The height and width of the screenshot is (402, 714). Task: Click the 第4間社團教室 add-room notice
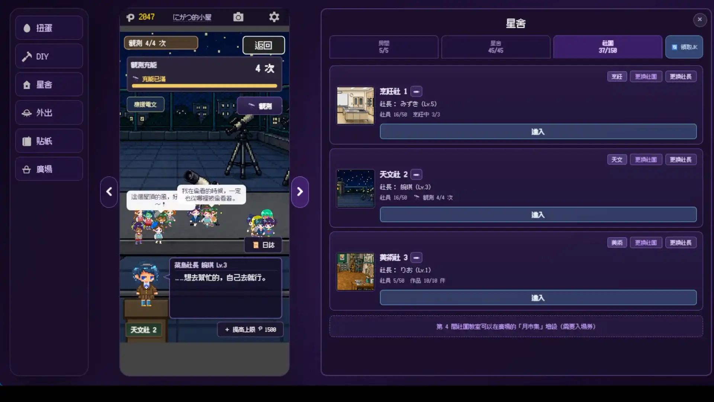[516, 326]
